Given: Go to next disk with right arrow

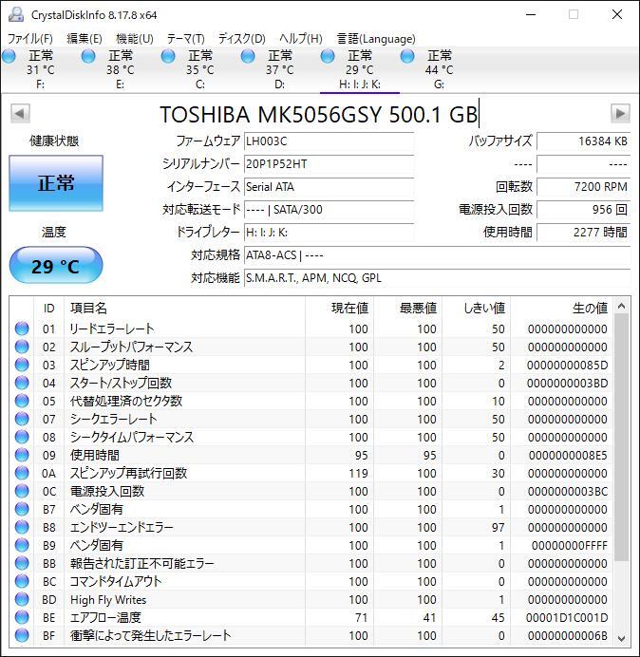Looking at the screenshot, I should [620, 114].
